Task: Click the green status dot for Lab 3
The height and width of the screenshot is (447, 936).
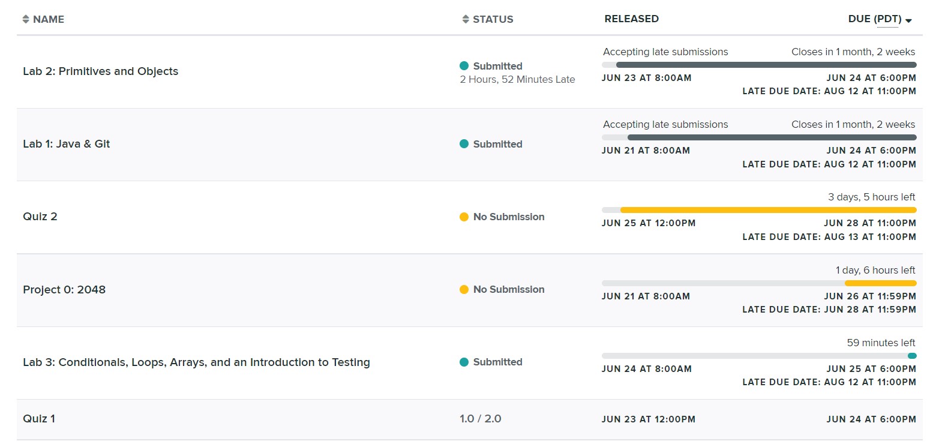Action: 464,362
